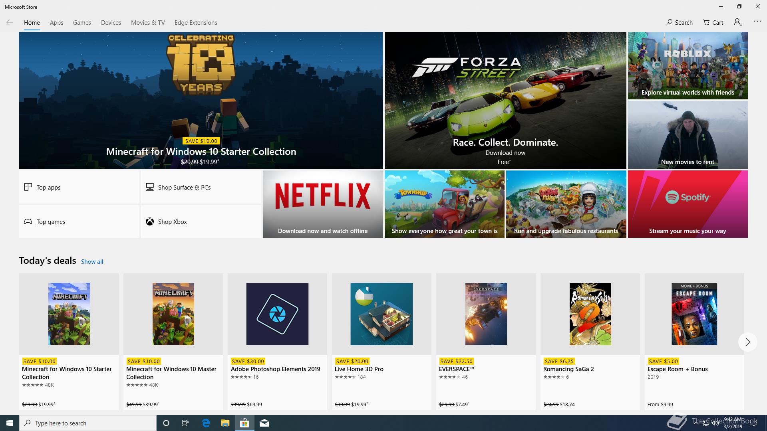Image resolution: width=767 pixels, height=431 pixels.
Task: Click the Adobe Photoshop Elements 2019 icon
Action: [x=277, y=314]
